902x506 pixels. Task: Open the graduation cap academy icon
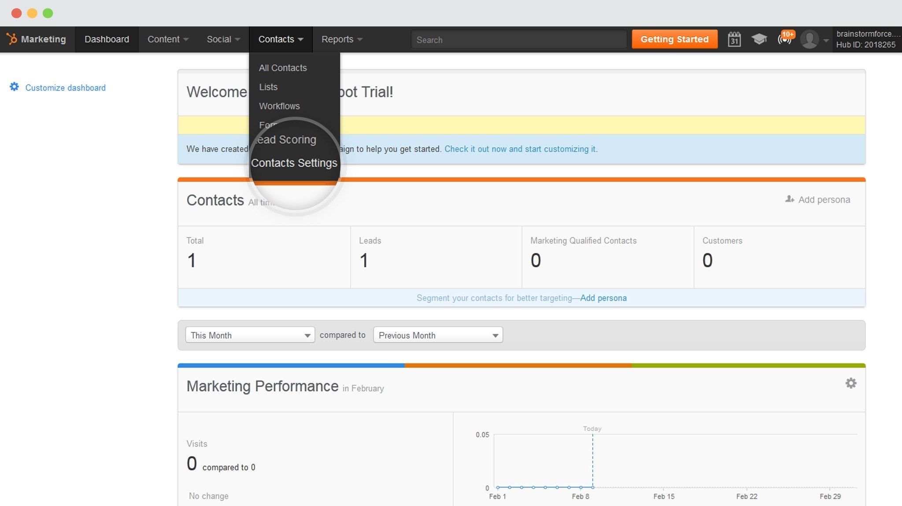(x=758, y=39)
